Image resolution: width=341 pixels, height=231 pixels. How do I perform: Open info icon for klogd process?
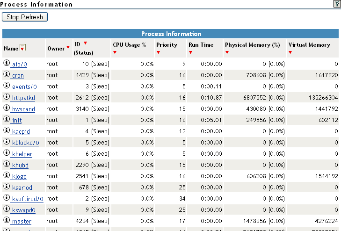tap(7, 175)
